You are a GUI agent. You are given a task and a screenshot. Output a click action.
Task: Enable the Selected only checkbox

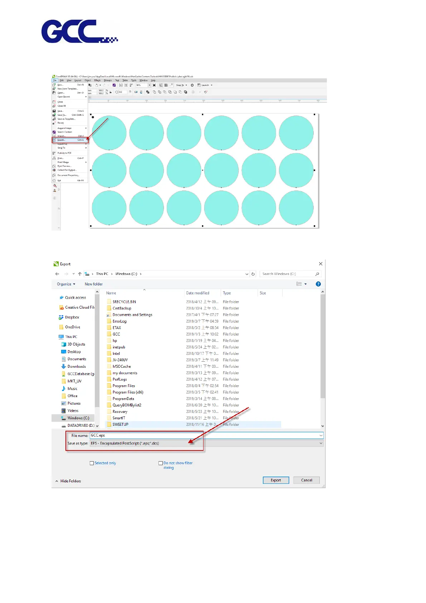coord(92,463)
